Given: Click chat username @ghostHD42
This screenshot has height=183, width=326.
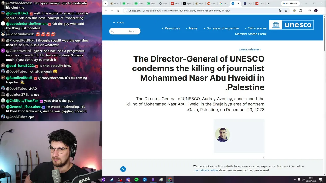Looking at the screenshot, I should 17,13.
